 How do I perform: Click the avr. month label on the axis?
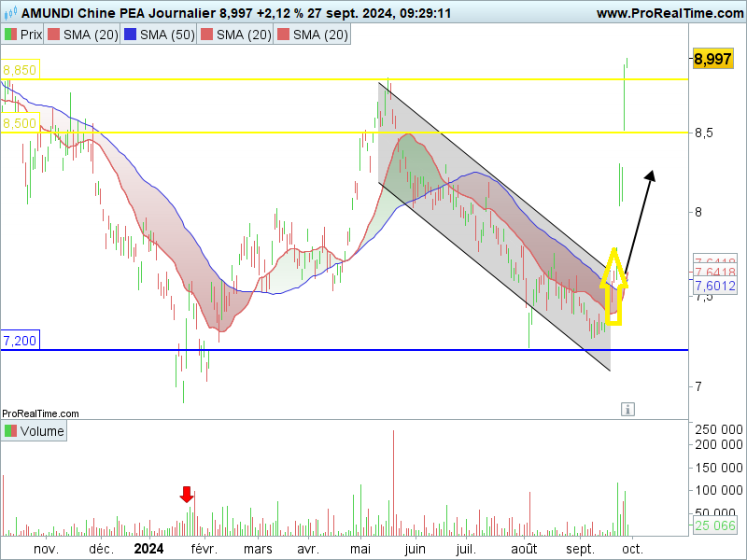click(x=308, y=549)
